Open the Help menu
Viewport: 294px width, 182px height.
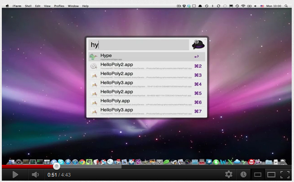[x=85, y=6]
